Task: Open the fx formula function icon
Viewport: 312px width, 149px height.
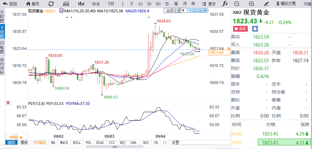Action: [225, 4]
